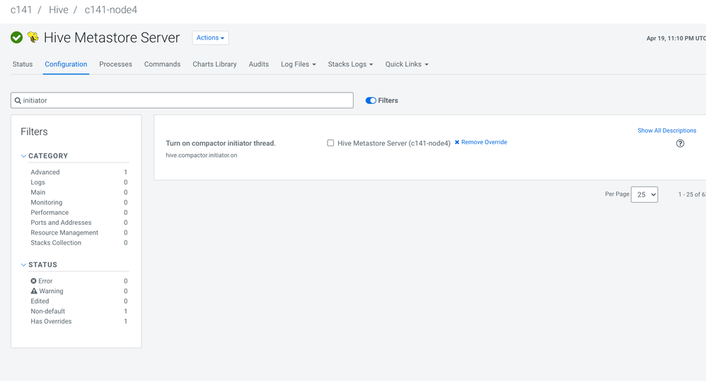The height and width of the screenshot is (381, 706).
Task: Click the c141-node4 breadcrumb
Action: (x=111, y=10)
